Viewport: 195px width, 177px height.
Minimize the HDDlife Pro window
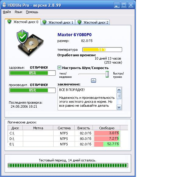click(x=116, y=5)
